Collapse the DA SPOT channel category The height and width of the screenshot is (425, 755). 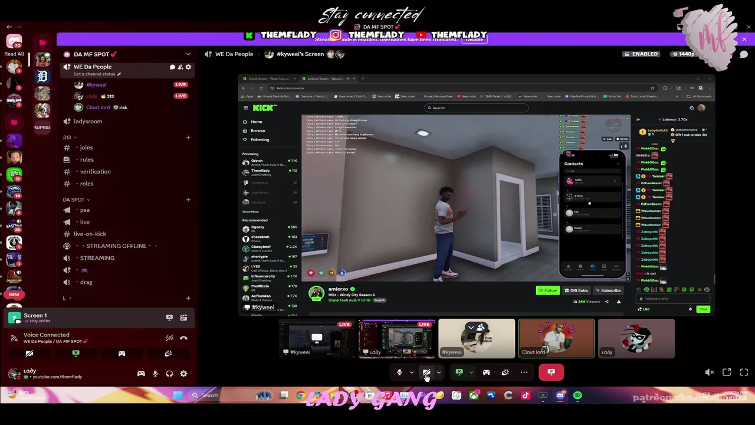[77, 200]
